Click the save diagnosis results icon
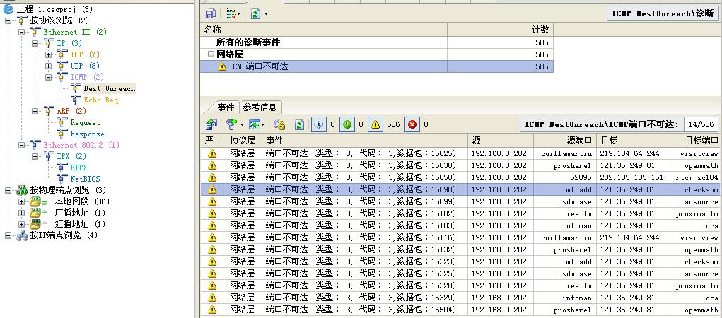Screen dimensions: 722x318 point(211,14)
